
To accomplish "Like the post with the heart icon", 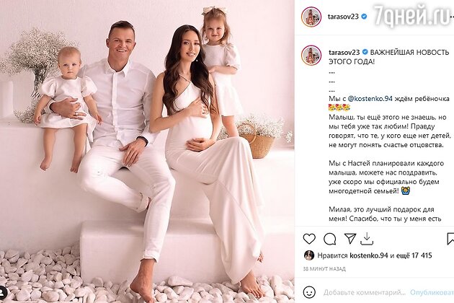I will click(309, 239).
